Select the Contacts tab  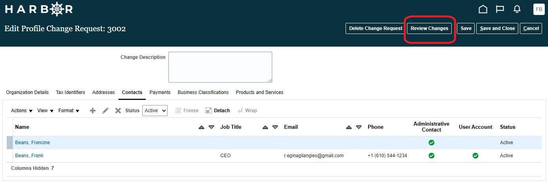pos(132,92)
